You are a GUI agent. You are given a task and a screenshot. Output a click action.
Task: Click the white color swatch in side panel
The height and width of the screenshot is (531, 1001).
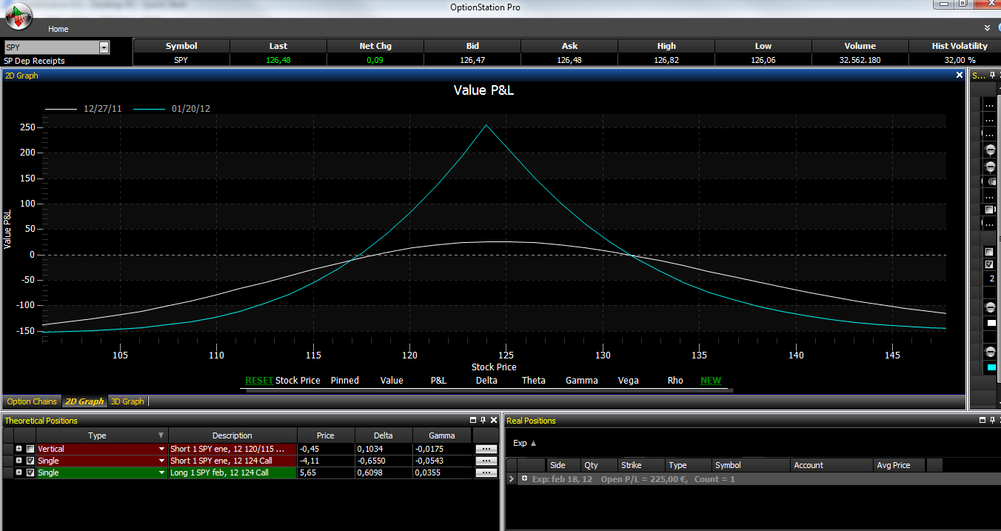click(991, 324)
